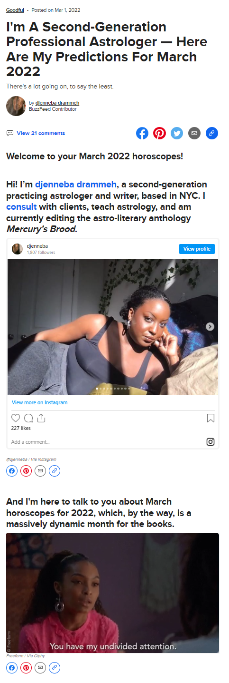Copy article link with the blue chain icon
Screen dimensions: 229x683
click(x=212, y=133)
